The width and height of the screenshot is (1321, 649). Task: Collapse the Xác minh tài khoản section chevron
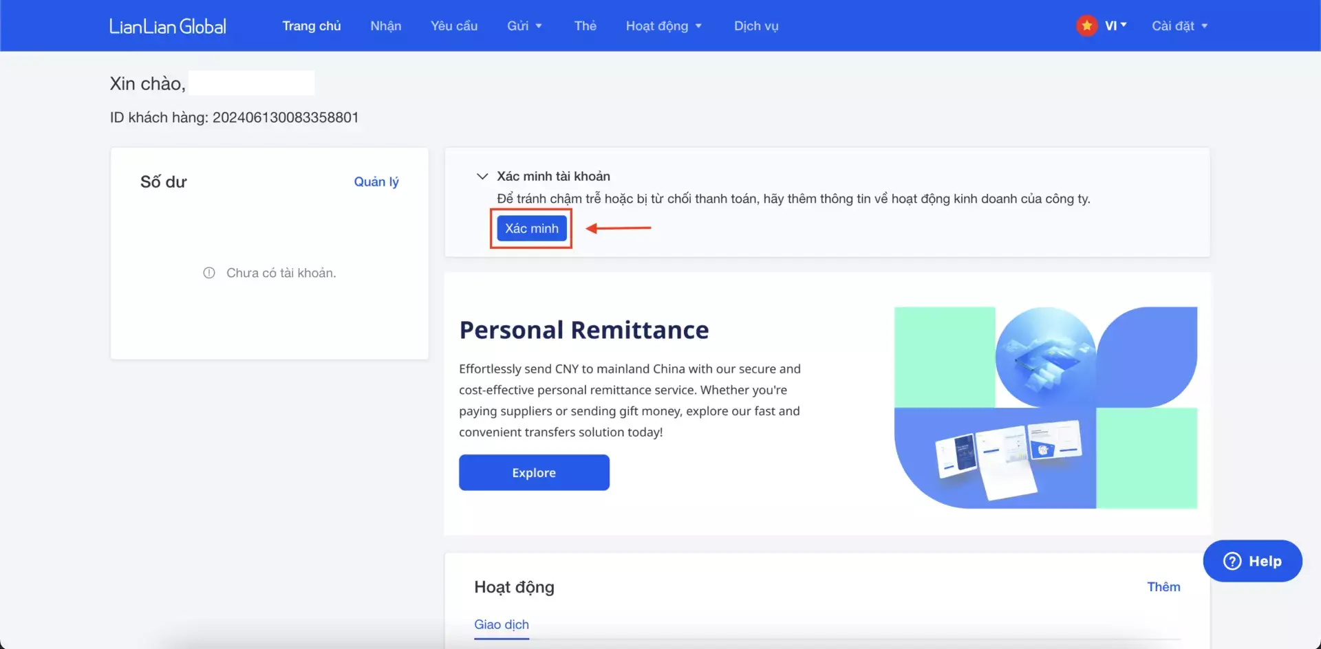coord(482,177)
